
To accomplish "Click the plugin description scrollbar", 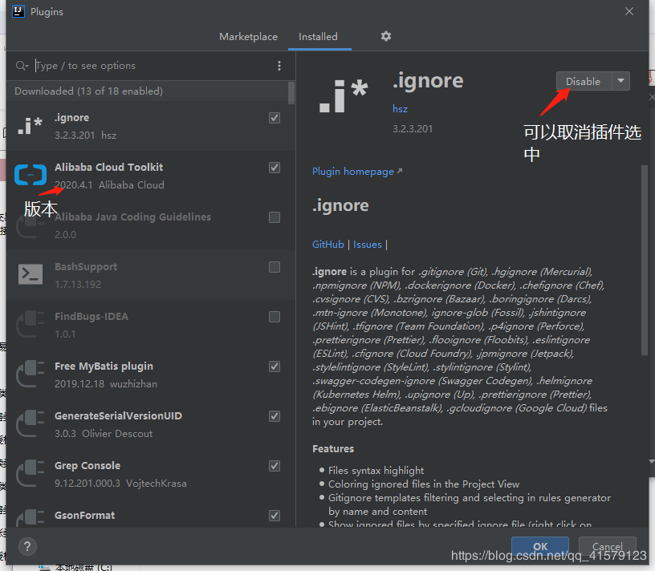I will [645, 260].
